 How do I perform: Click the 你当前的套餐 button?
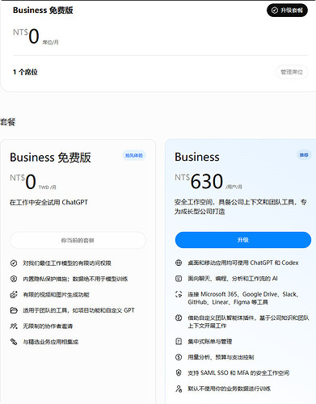click(78, 240)
